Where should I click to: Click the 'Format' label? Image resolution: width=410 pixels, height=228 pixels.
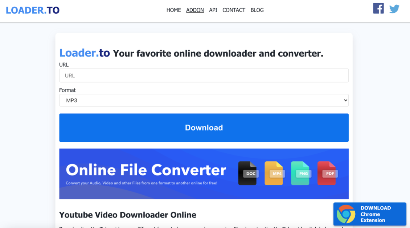(67, 90)
